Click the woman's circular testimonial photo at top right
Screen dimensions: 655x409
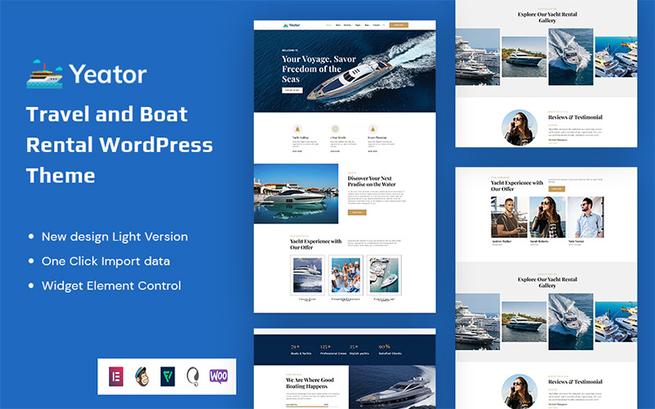click(520, 127)
